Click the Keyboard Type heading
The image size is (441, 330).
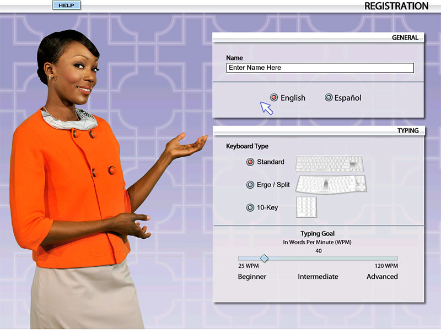tap(247, 146)
